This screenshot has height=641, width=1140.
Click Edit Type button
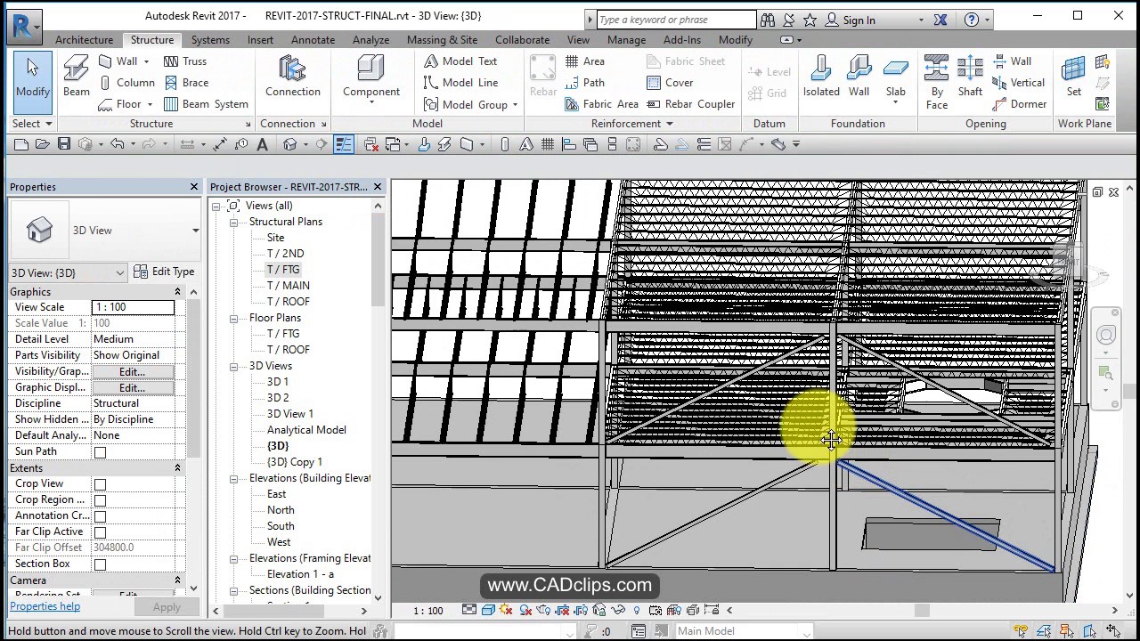(164, 272)
